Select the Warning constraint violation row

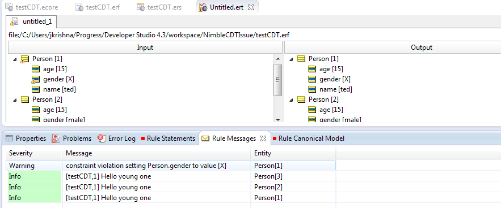[171, 166]
